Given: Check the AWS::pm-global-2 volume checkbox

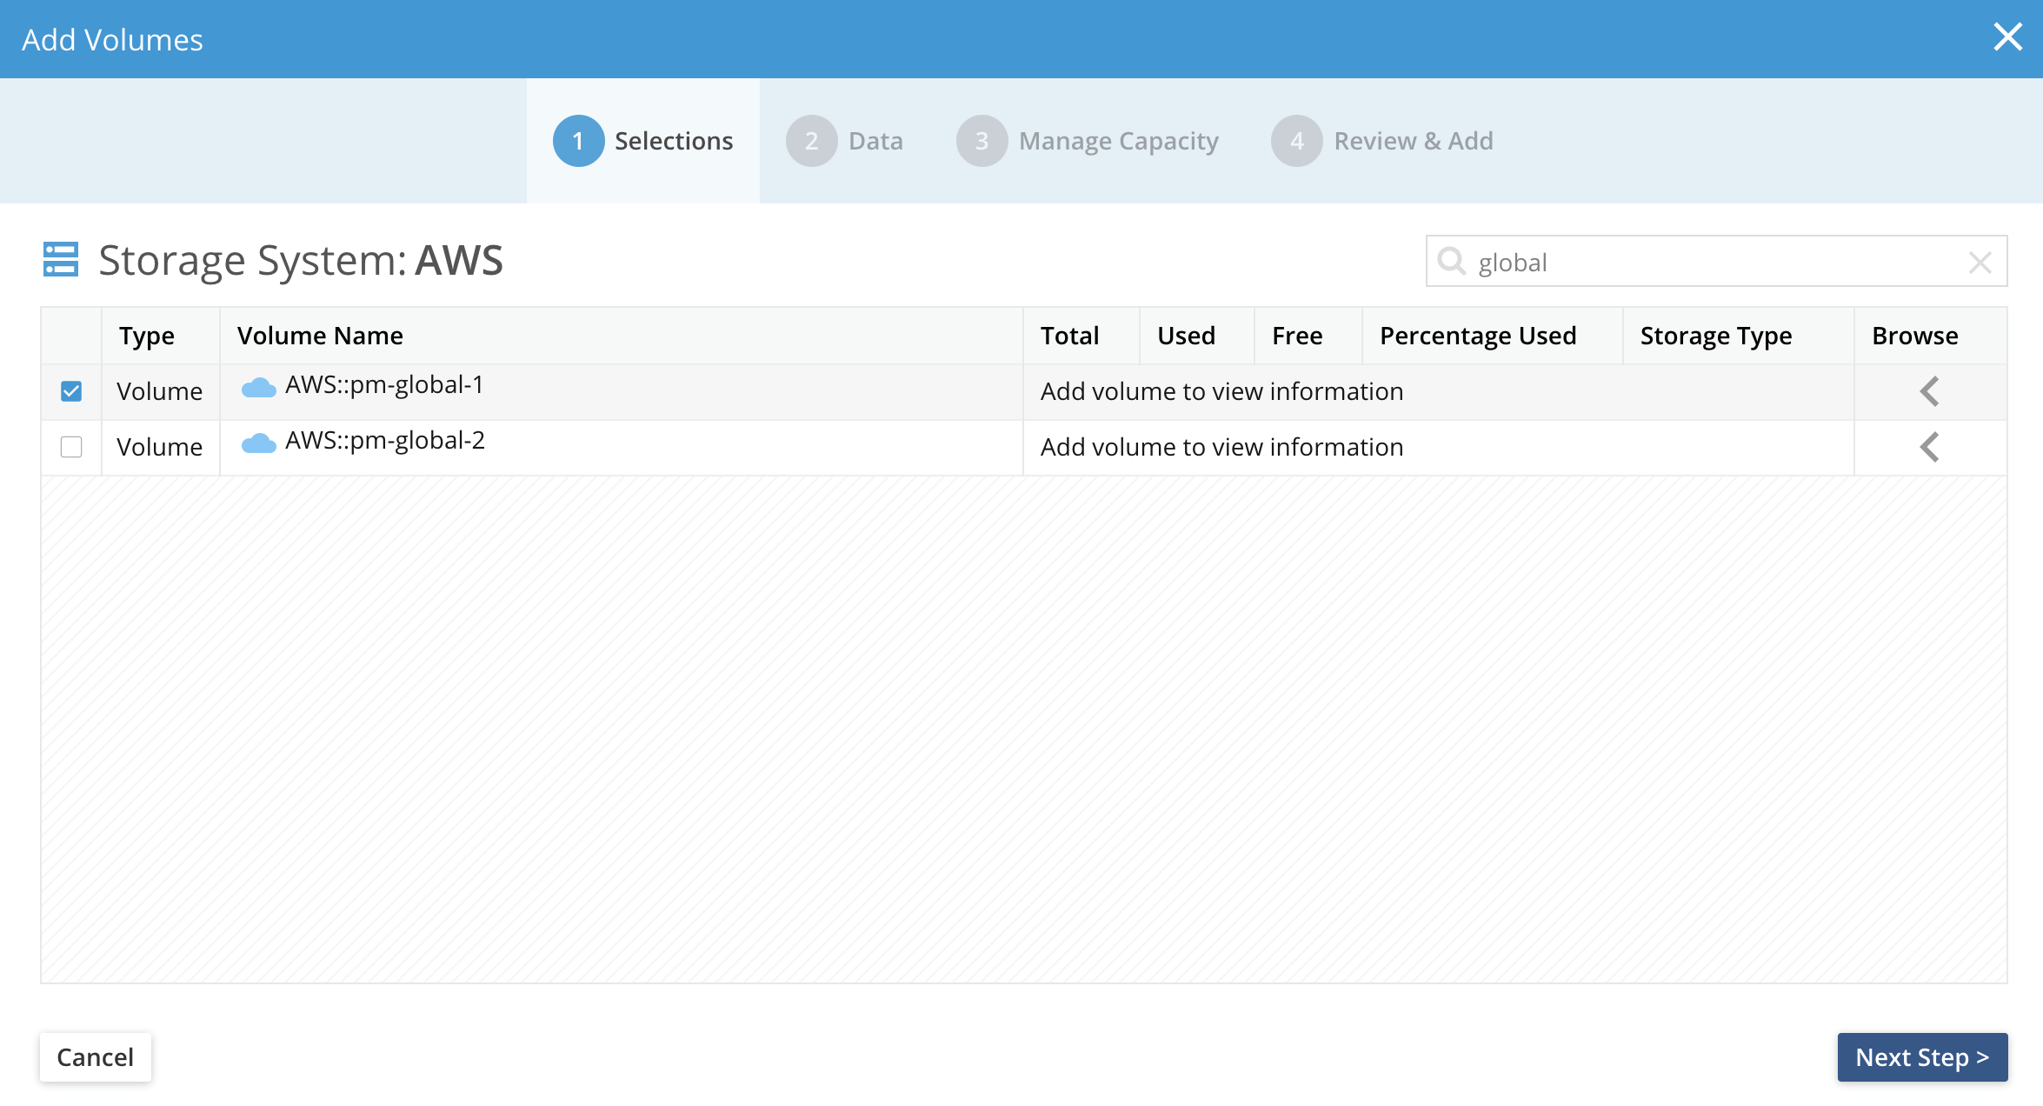Looking at the screenshot, I should 71,447.
